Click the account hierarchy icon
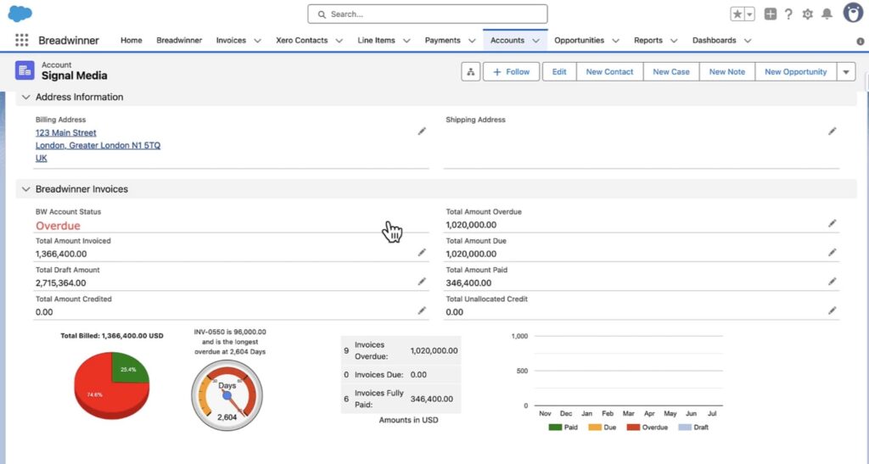 point(471,72)
